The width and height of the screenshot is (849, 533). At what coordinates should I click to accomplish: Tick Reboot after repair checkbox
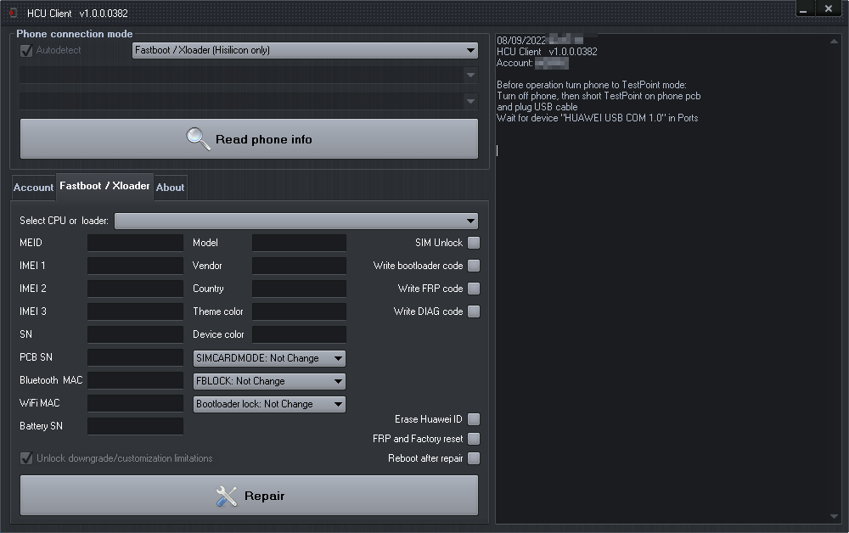[474, 458]
